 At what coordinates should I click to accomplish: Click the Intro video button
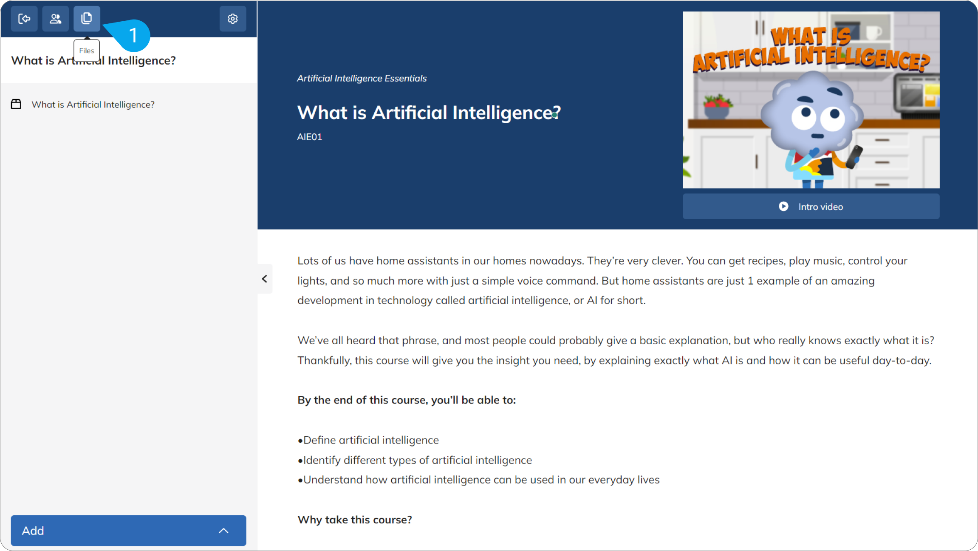[x=811, y=206]
